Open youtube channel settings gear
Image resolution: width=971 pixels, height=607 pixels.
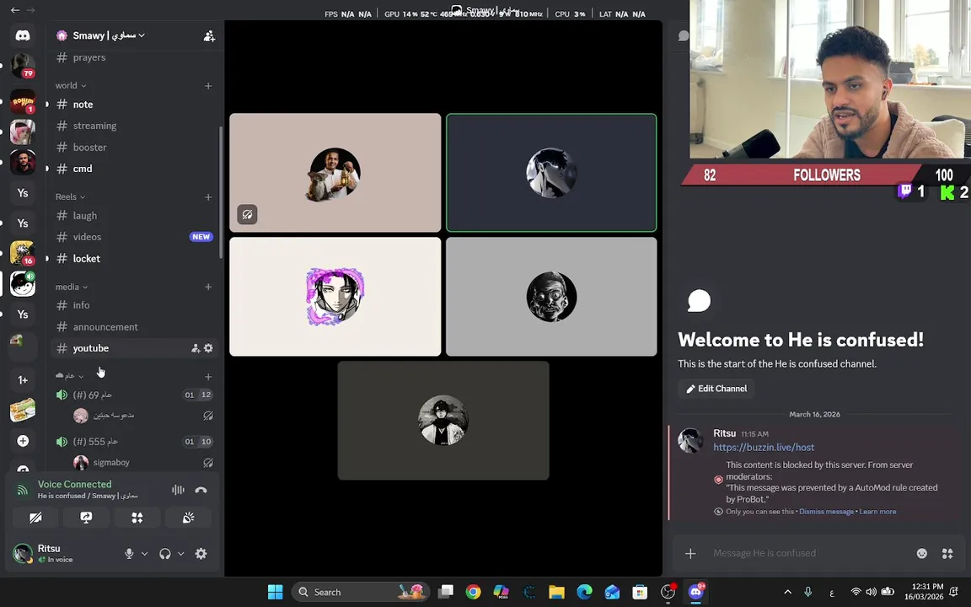click(x=209, y=348)
